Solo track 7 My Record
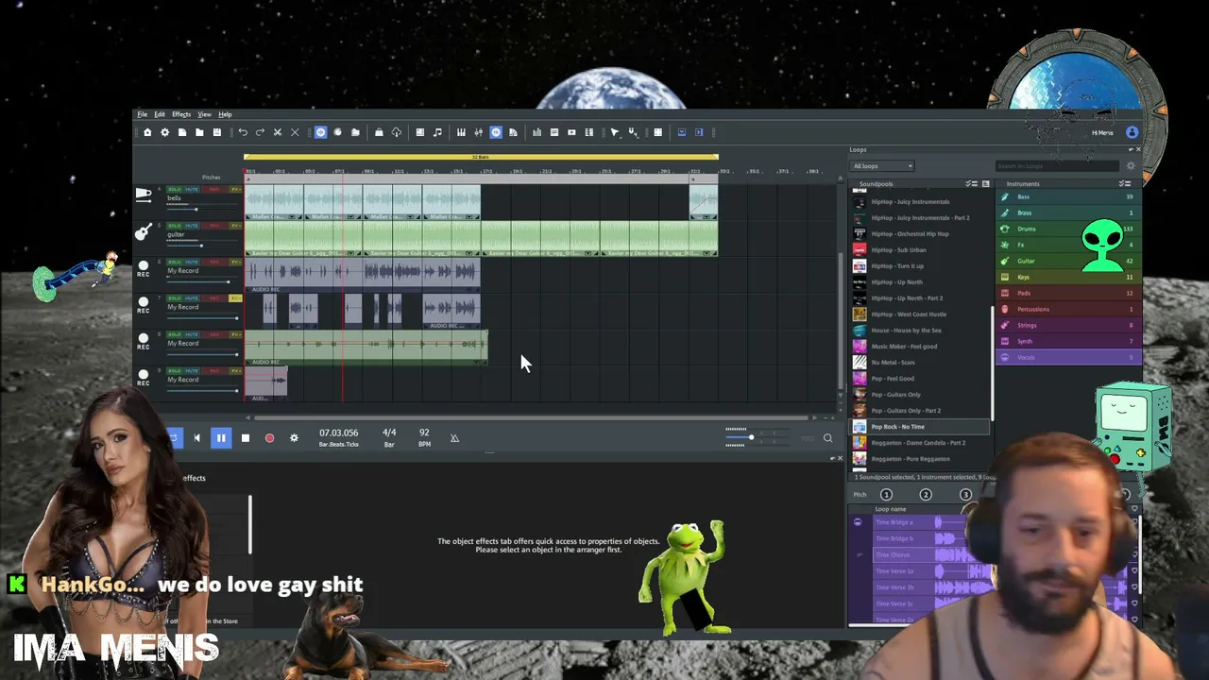The height and width of the screenshot is (680, 1209). click(174, 298)
